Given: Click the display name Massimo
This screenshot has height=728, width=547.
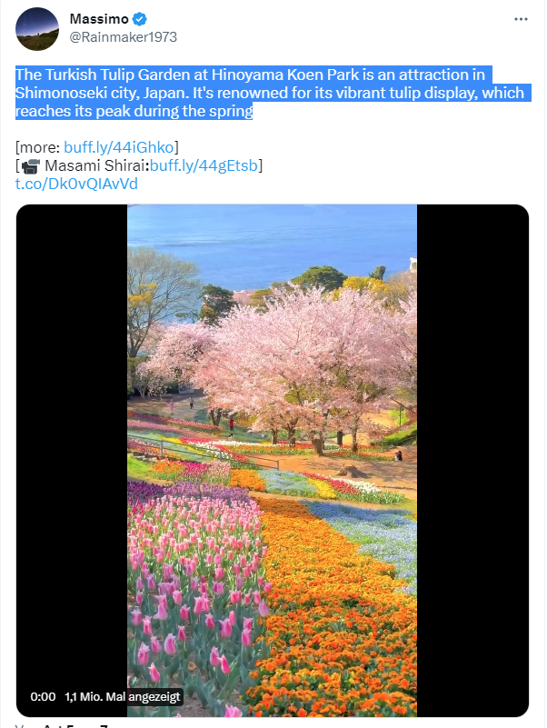Looking at the screenshot, I should [99, 19].
